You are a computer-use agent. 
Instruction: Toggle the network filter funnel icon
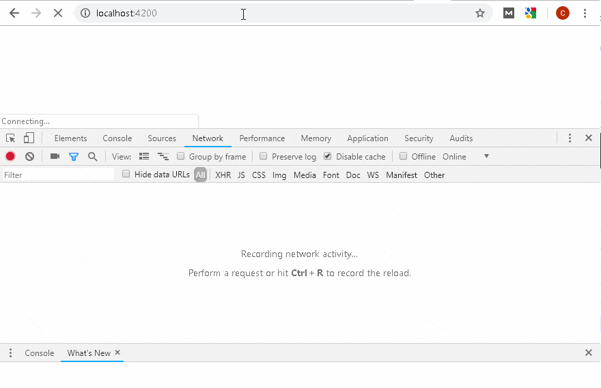pos(74,156)
